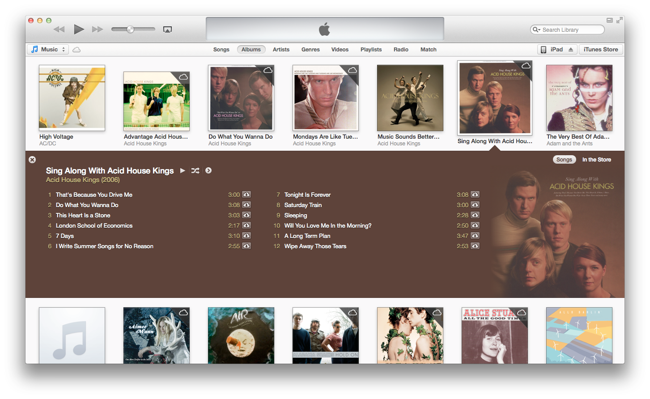650x399 pixels.
Task: Select the Songs toggle in album view
Action: tap(564, 160)
